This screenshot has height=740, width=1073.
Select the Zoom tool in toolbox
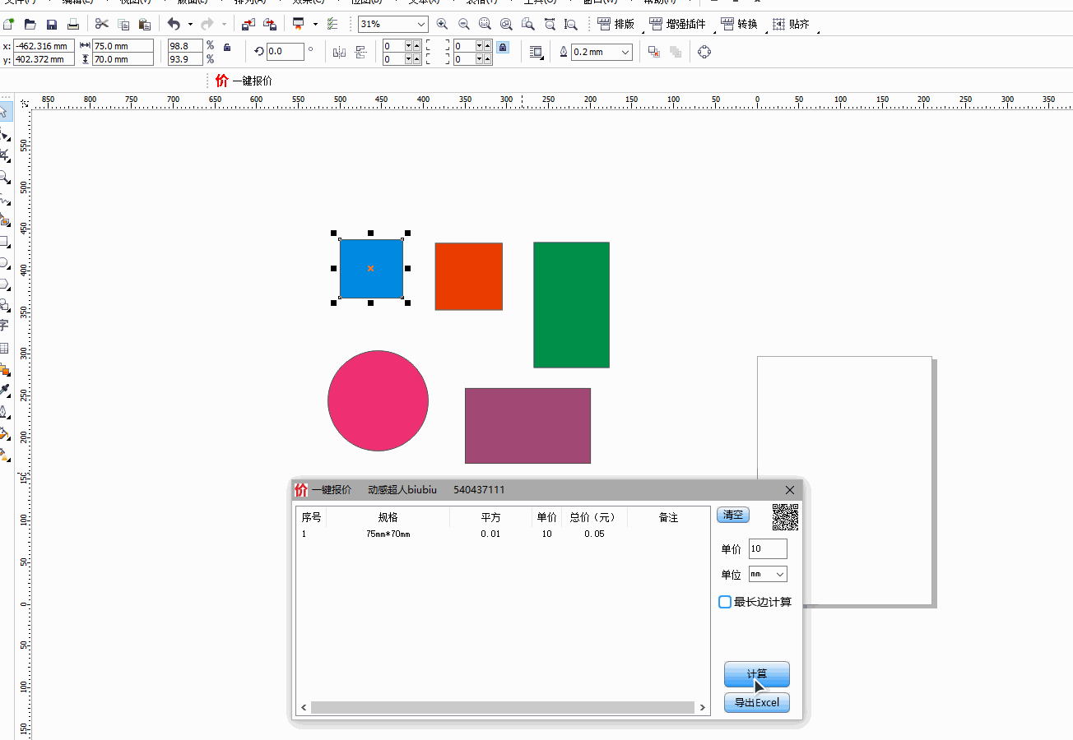coord(4,177)
